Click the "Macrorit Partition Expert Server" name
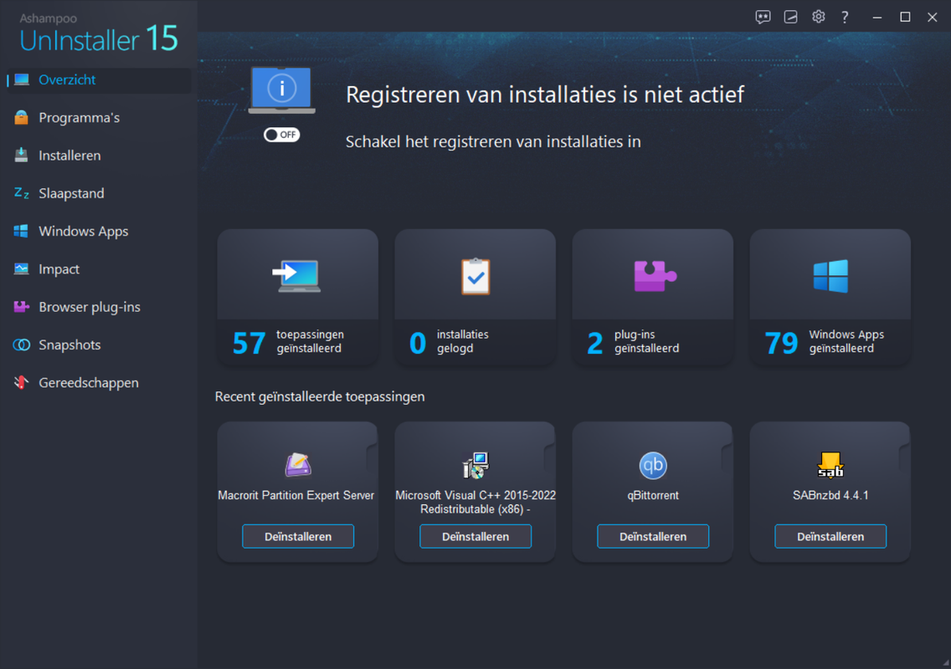 click(296, 495)
